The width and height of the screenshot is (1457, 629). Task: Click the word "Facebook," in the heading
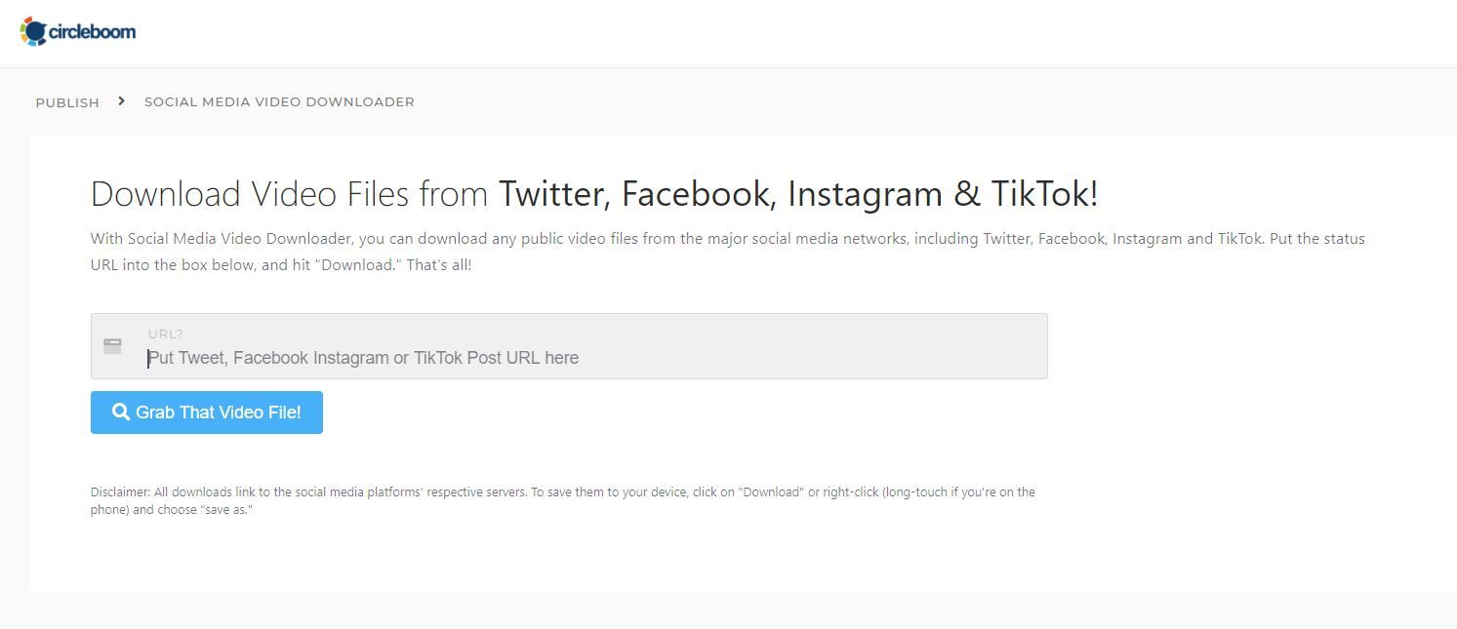point(698,194)
